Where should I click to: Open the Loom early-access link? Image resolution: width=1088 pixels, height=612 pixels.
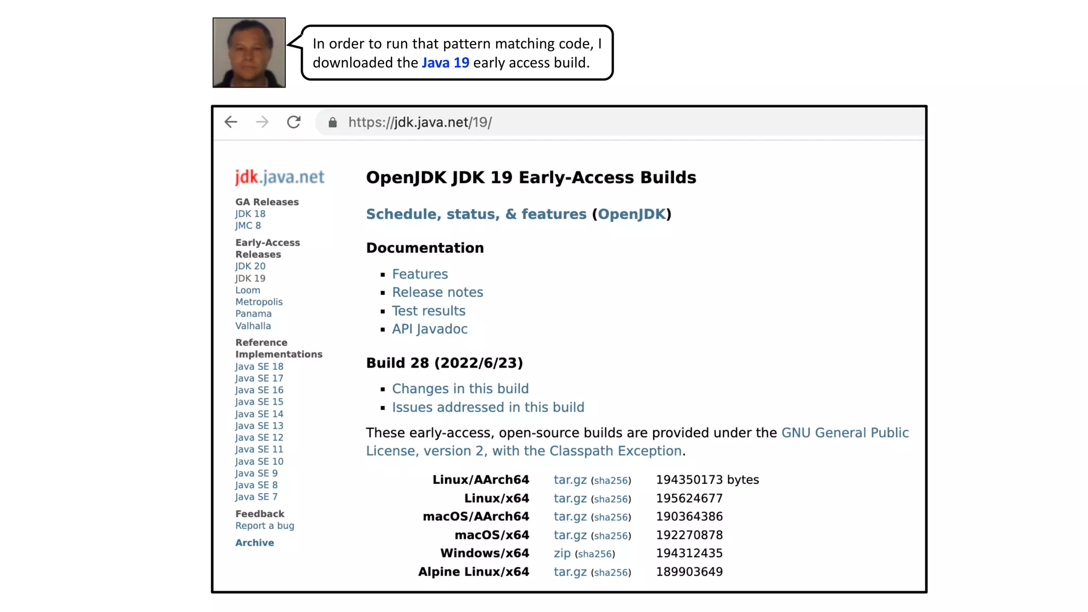pos(248,290)
